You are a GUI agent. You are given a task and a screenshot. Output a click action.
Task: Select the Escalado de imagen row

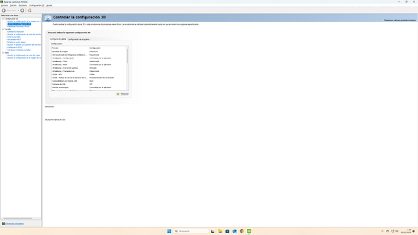(x=89, y=52)
